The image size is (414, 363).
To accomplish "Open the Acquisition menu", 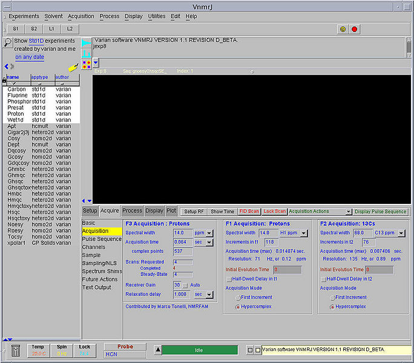I will click(x=80, y=16).
